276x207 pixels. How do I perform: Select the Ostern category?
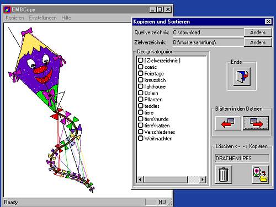(148, 93)
